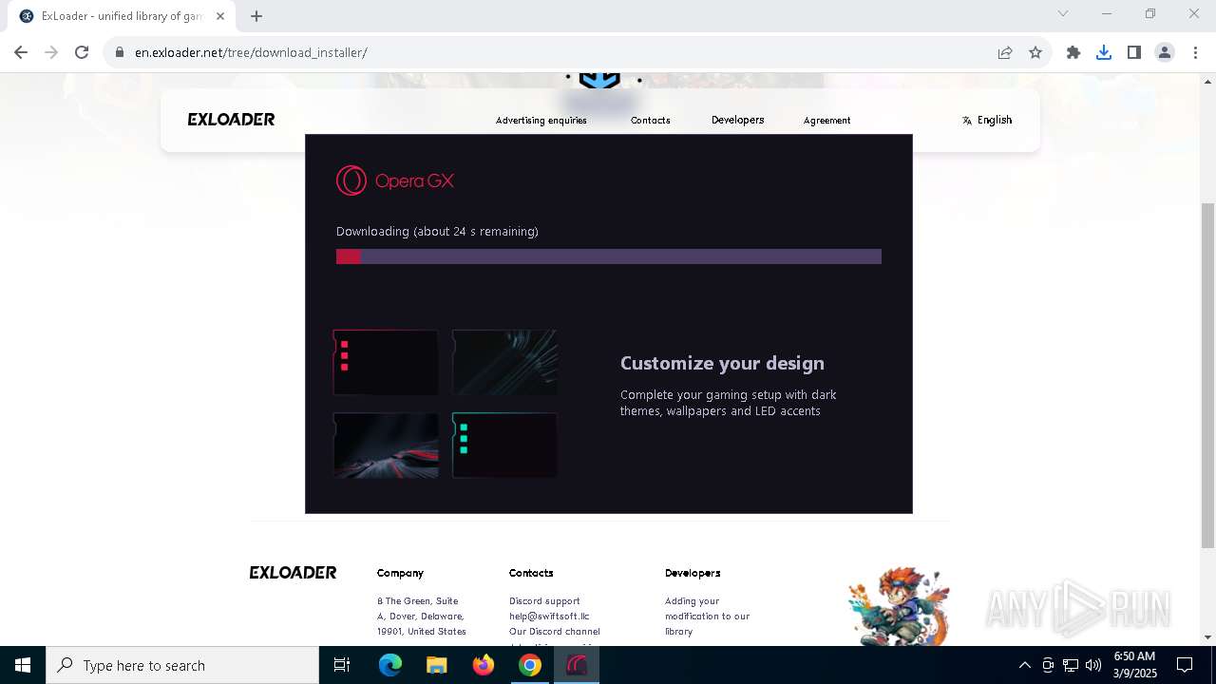Click the EXLOADER footer logo
This screenshot has height=684, width=1216.
293,573
